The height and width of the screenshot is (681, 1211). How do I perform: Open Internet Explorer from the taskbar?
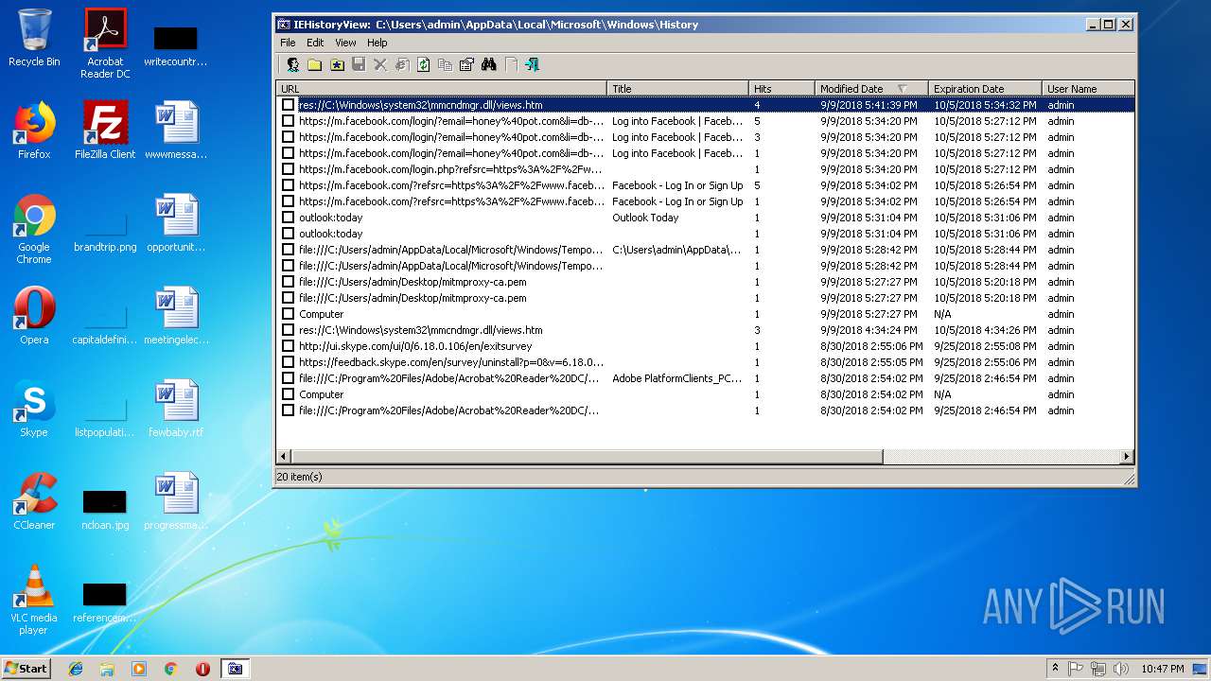76,669
